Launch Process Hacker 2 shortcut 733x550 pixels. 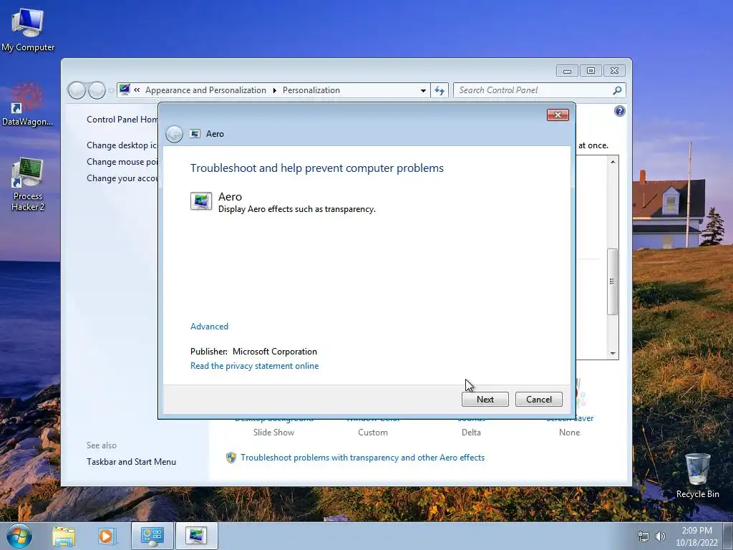(x=28, y=184)
